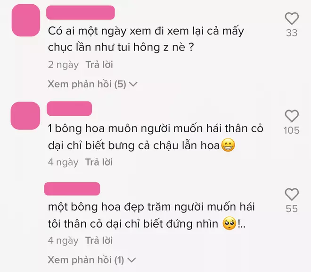Reply to the 'một bông hoa đẹp' comment
This screenshot has height=272, width=311.
coord(99,240)
